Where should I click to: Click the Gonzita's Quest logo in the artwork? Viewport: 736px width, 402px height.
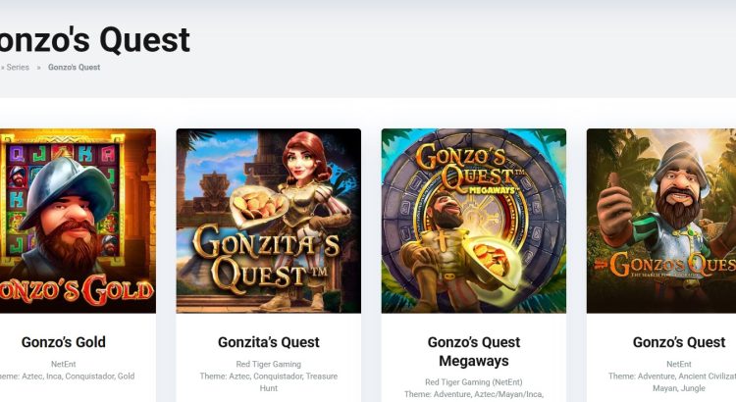[266, 258]
